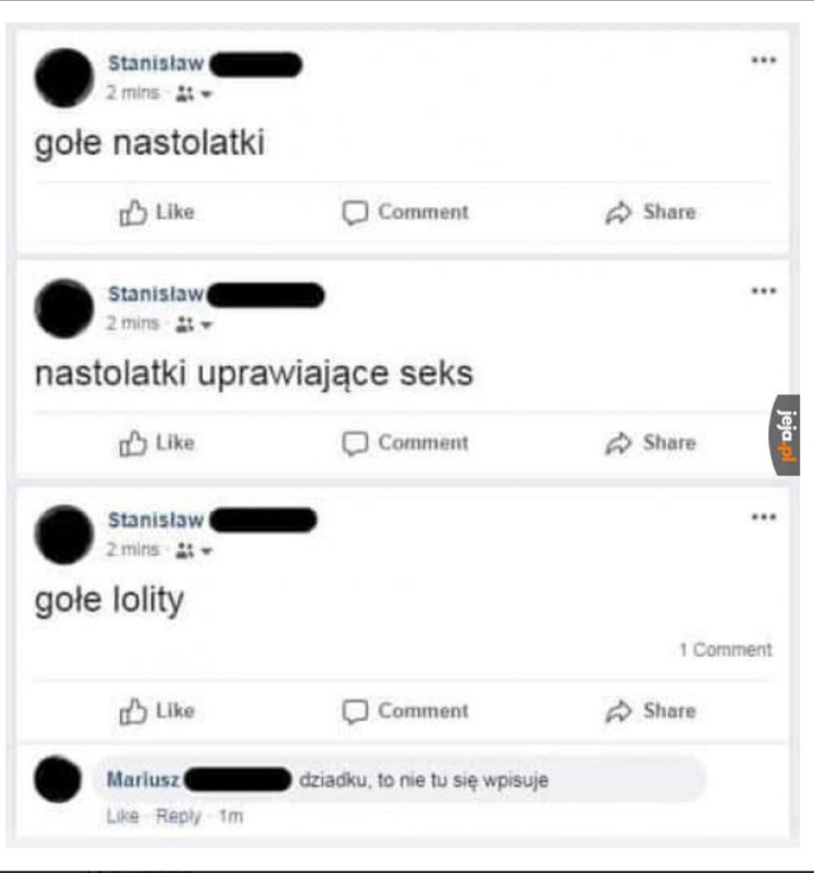Like Mariusz's comment
The image size is (814, 873).
123,816
